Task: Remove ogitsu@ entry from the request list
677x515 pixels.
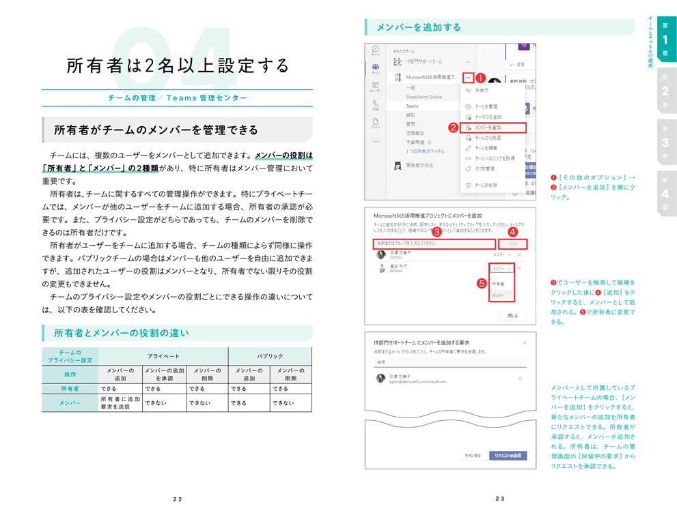Action: pyautogui.click(x=520, y=379)
